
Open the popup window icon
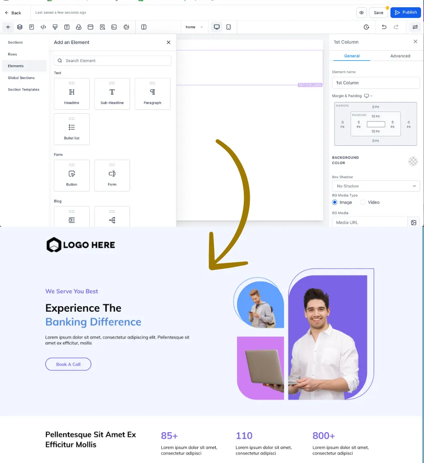(x=91, y=27)
